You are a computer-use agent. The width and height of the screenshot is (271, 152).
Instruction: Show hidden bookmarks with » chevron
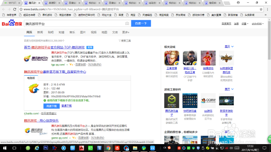[x=265, y=15]
